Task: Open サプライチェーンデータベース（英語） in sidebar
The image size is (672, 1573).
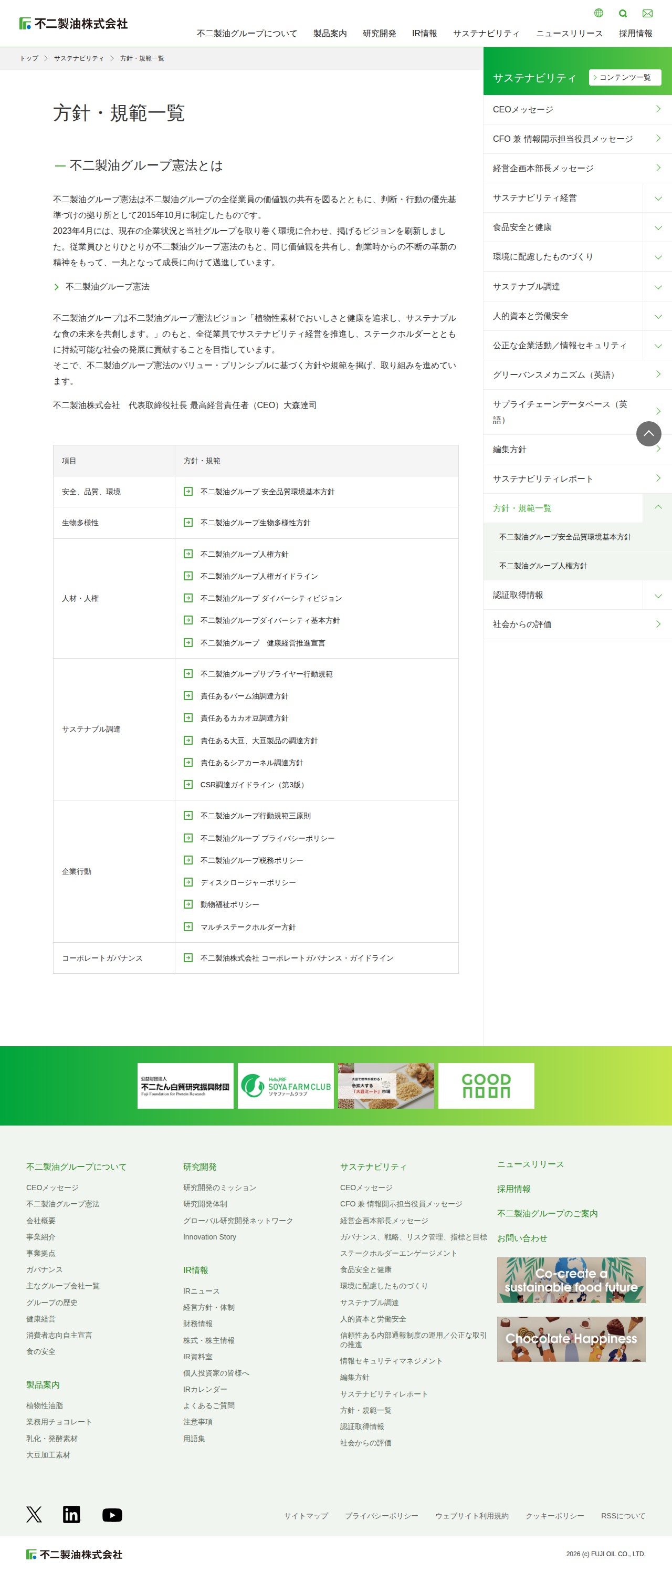Action: coord(577,412)
